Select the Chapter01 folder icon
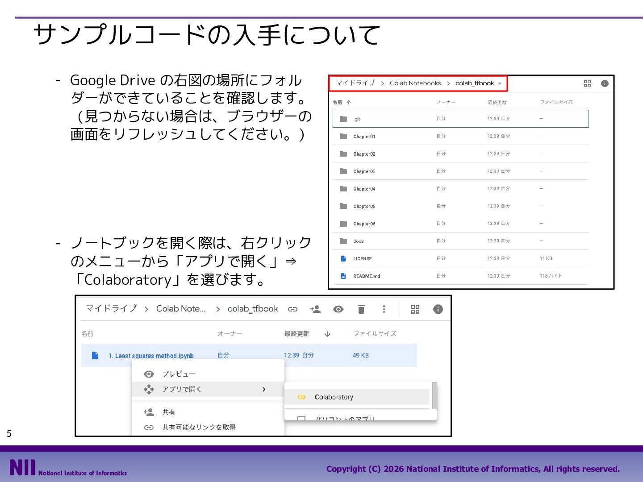Image resolution: width=643 pixels, height=482 pixels. pos(343,136)
